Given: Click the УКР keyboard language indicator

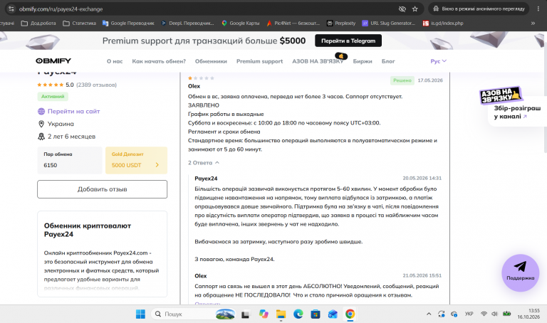Looking at the screenshot, I should pos(469,314).
